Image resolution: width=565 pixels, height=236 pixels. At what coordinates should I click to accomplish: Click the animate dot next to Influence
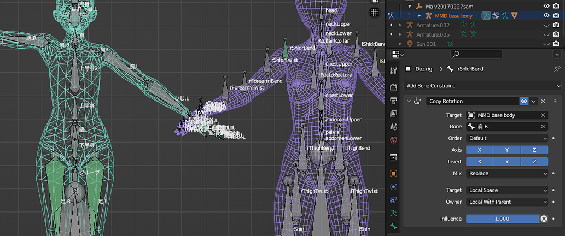coord(554,219)
